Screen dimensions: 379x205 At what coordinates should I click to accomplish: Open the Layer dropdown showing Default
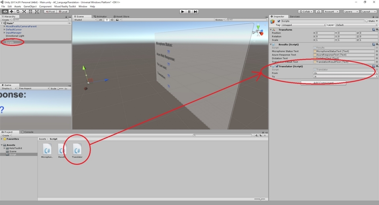click(x=356, y=25)
